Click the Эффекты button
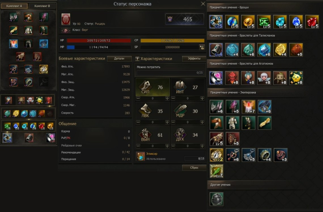 point(194,59)
